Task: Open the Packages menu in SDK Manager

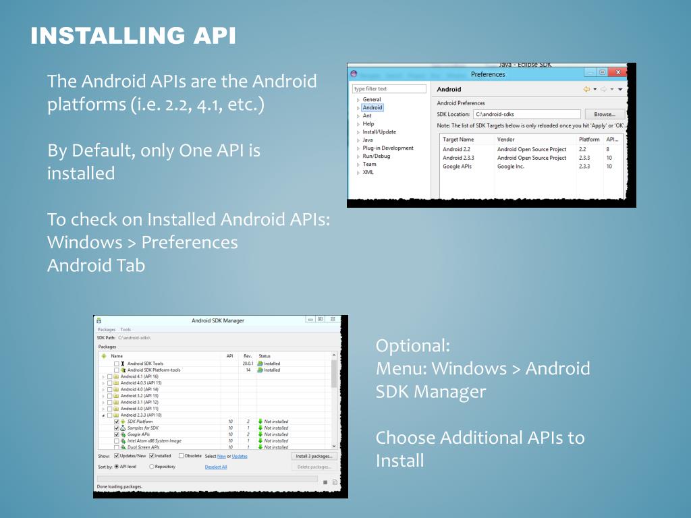Action: [x=106, y=329]
